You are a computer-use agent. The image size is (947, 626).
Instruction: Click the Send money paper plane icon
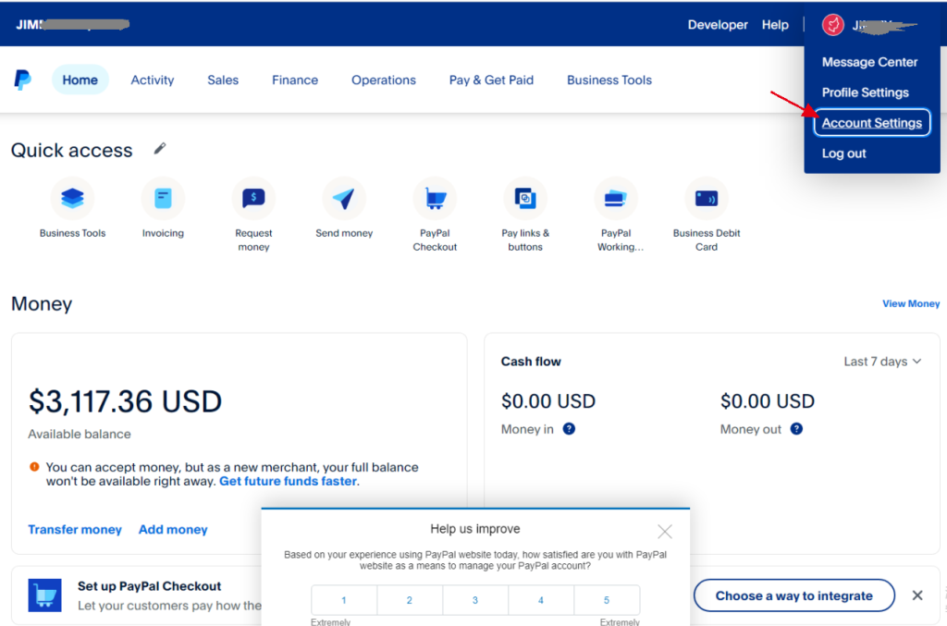[x=344, y=198]
